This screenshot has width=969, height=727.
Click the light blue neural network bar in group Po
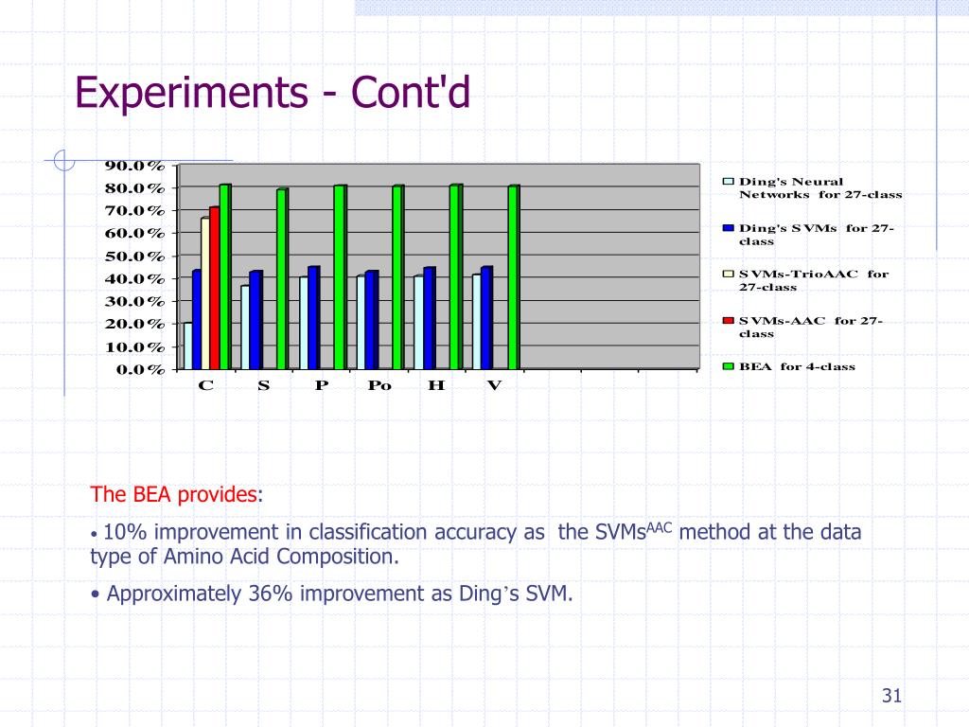click(x=361, y=323)
